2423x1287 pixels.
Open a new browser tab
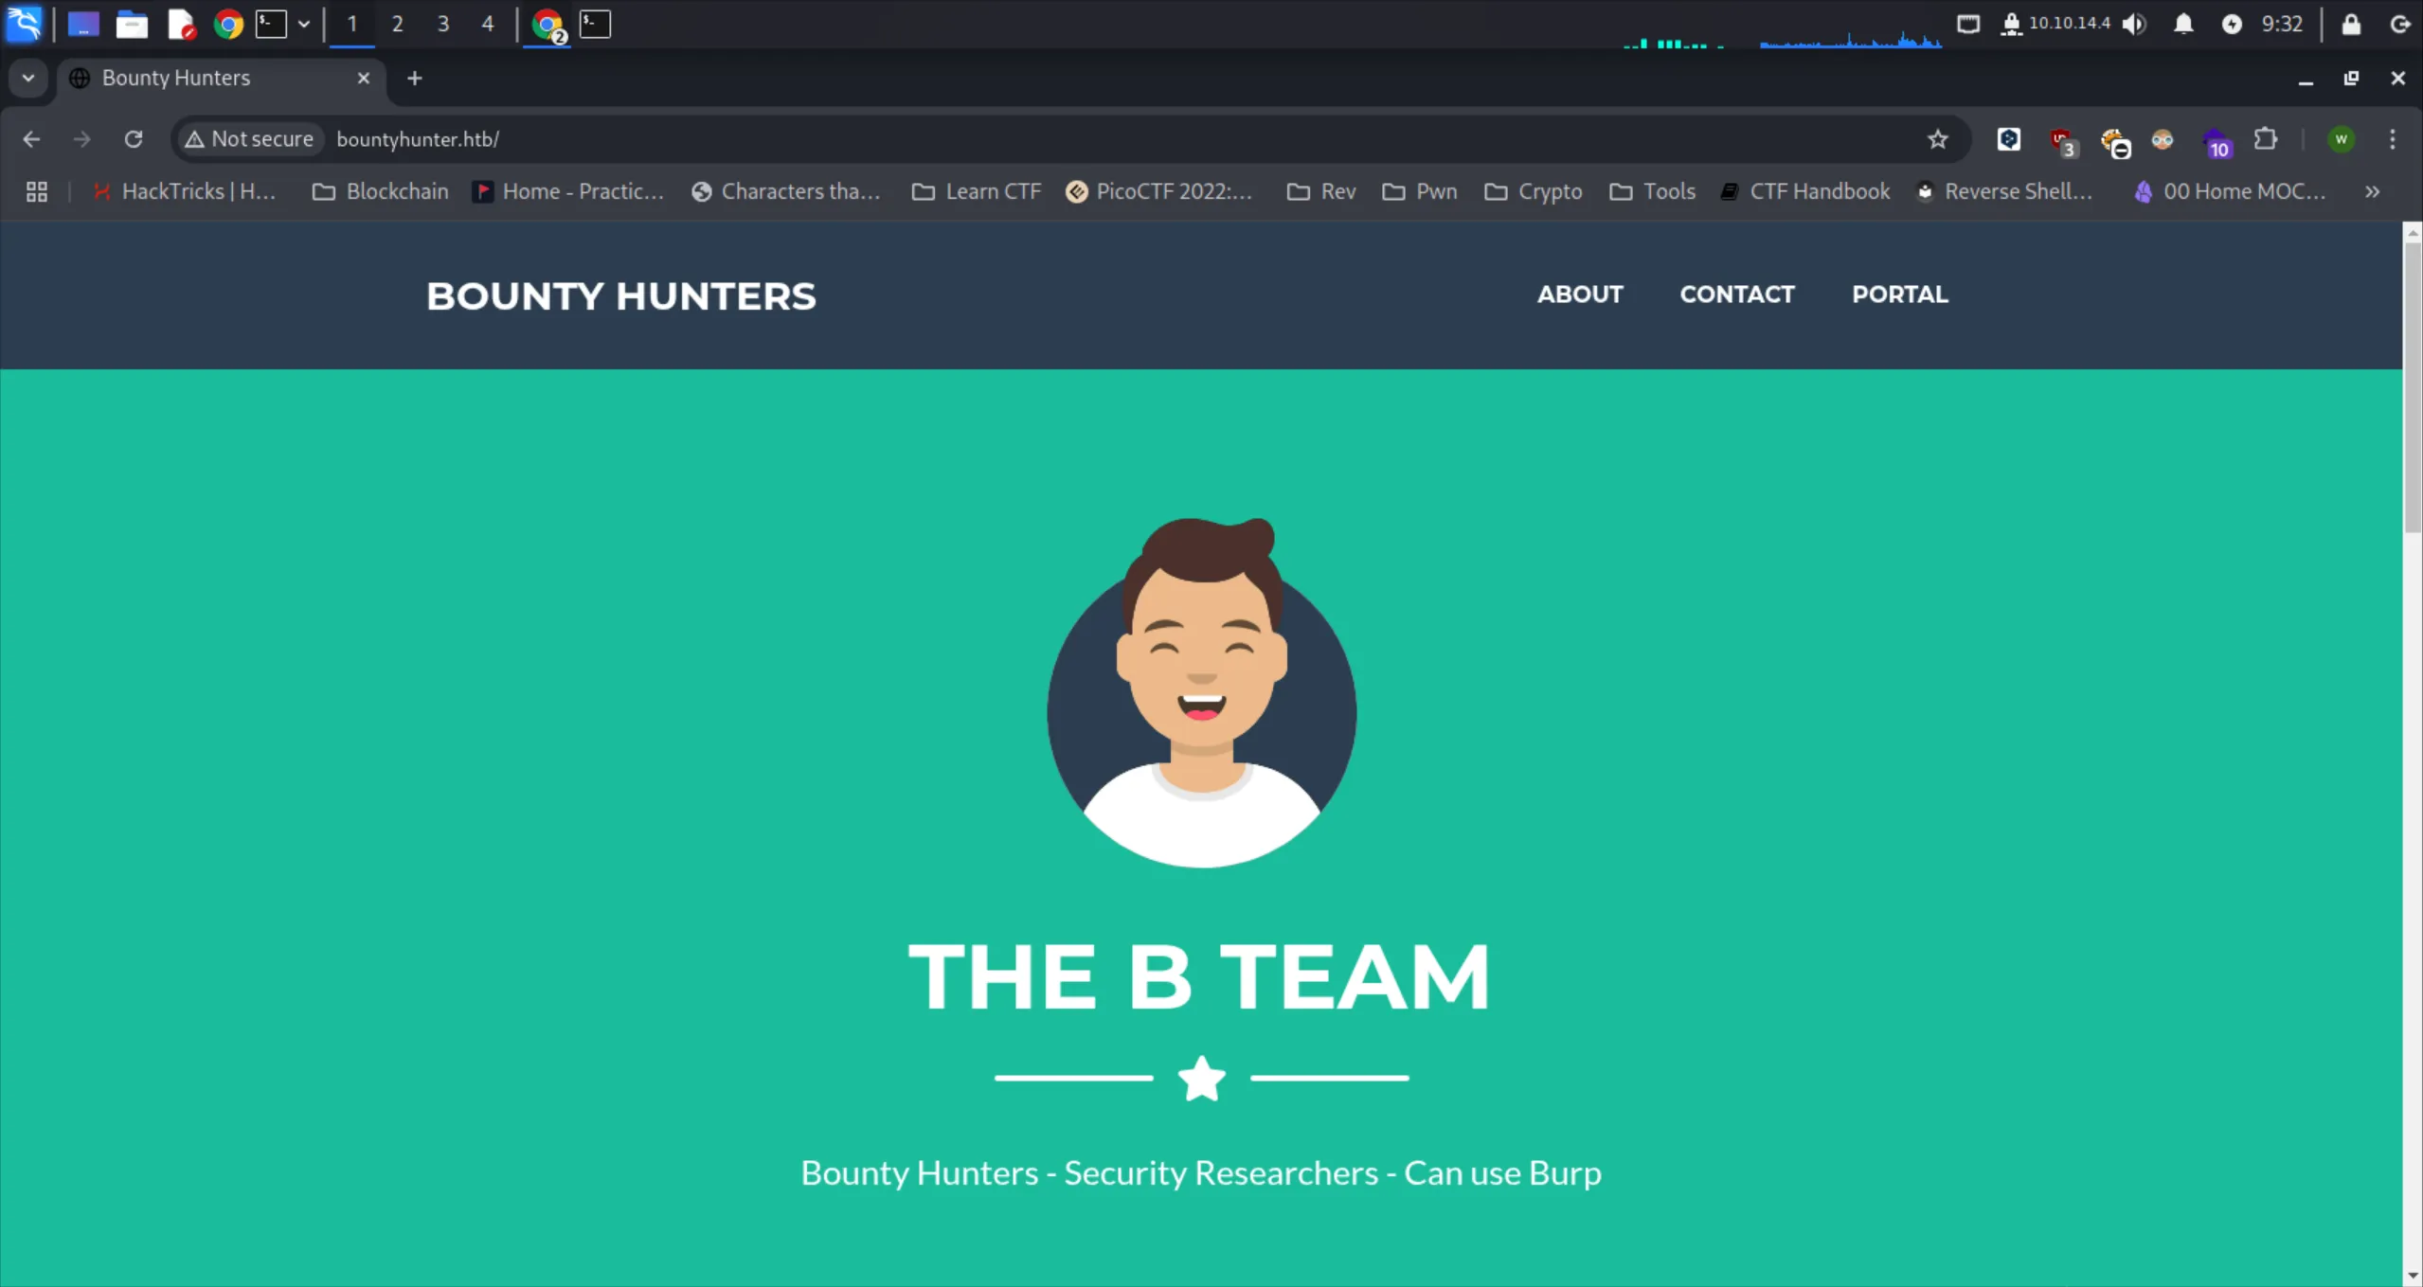(414, 78)
